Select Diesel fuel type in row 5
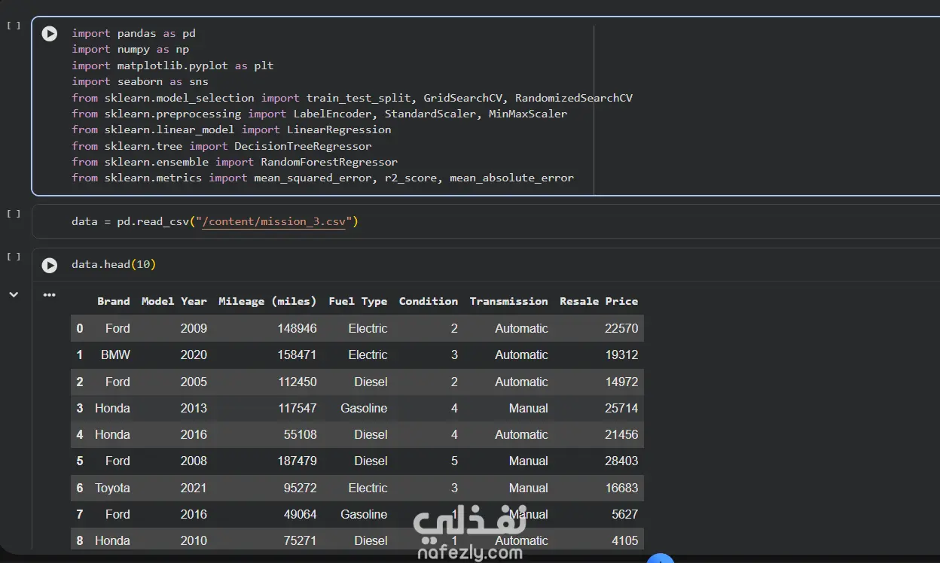The height and width of the screenshot is (563, 940). click(371, 461)
